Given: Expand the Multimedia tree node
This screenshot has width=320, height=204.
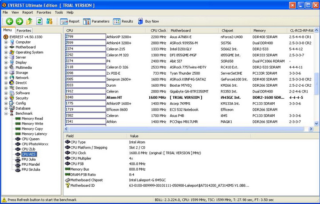Looking at the screenshot, I should 6,68.
